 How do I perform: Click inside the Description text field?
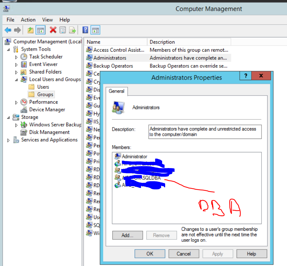(x=205, y=131)
